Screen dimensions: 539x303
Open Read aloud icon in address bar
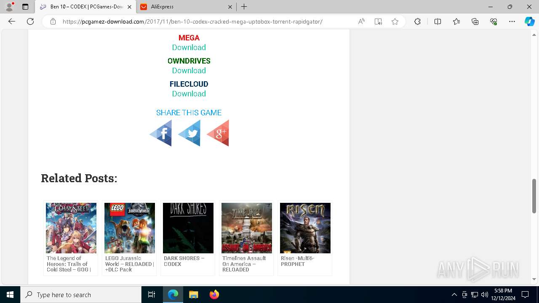(361, 21)
